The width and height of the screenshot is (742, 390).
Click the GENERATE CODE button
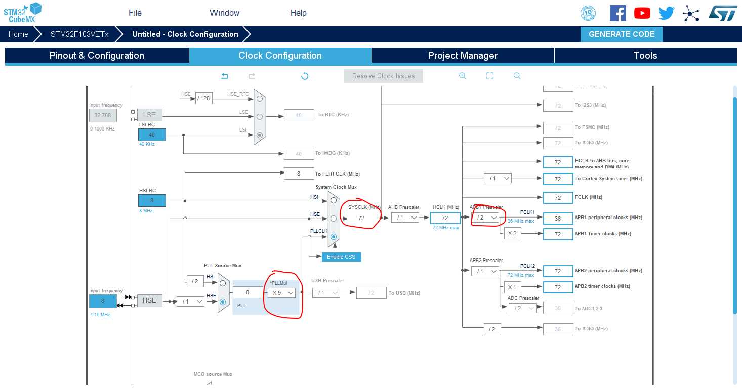point(622,34)
